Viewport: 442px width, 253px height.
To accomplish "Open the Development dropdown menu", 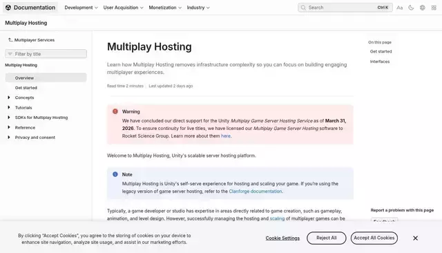I will (81, 8).
